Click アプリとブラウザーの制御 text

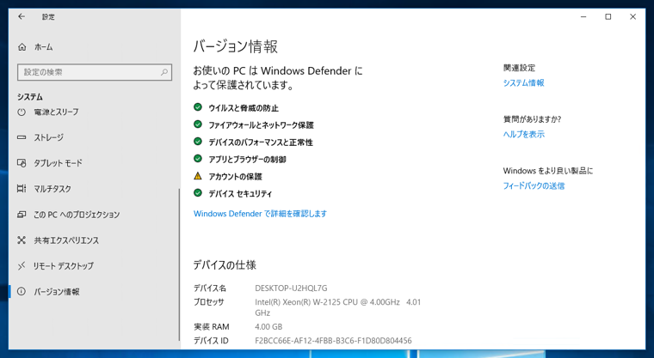[x=247, y=160]
